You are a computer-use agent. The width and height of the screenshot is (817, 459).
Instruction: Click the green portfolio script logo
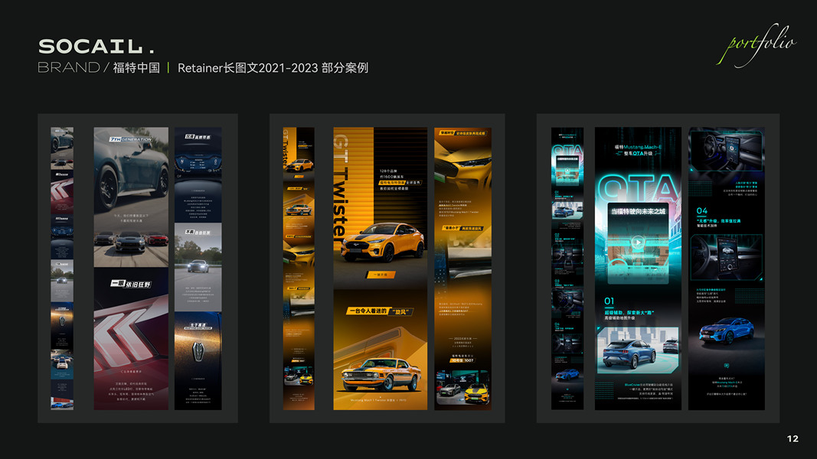(x=756, y=45)
